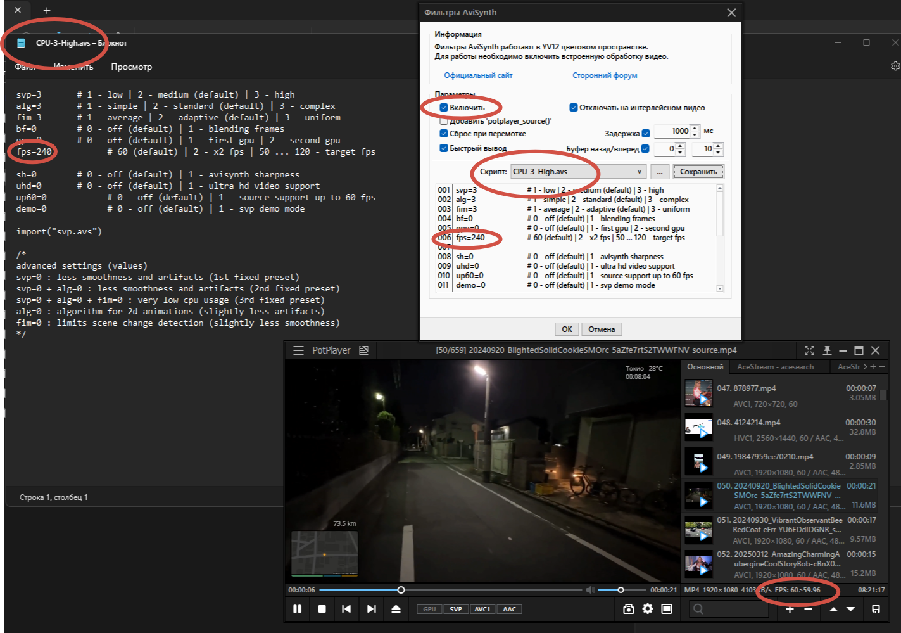Click the volume slider handle in PotPlayer
Screen dimensions: 901x633
[x=621, y=590]
